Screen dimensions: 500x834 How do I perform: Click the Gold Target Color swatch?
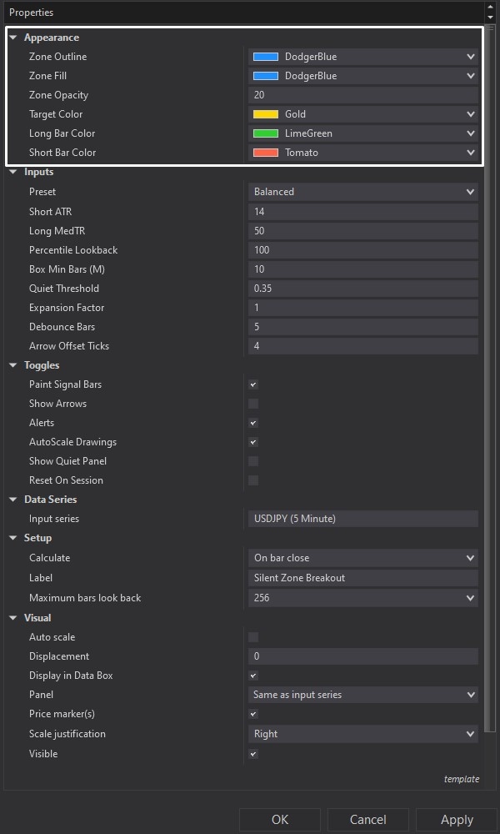click(x=265, y=114)
